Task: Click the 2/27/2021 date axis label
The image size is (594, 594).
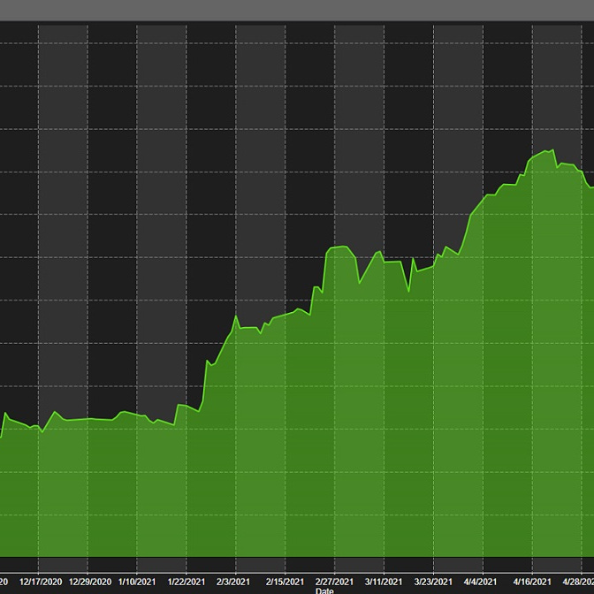Action: tap(334, 582)
